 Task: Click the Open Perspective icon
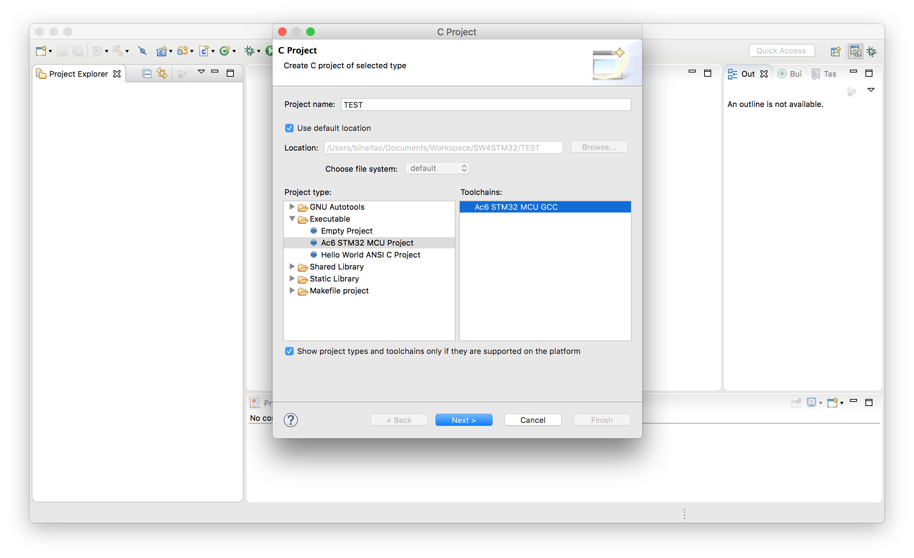pos(835,51)
